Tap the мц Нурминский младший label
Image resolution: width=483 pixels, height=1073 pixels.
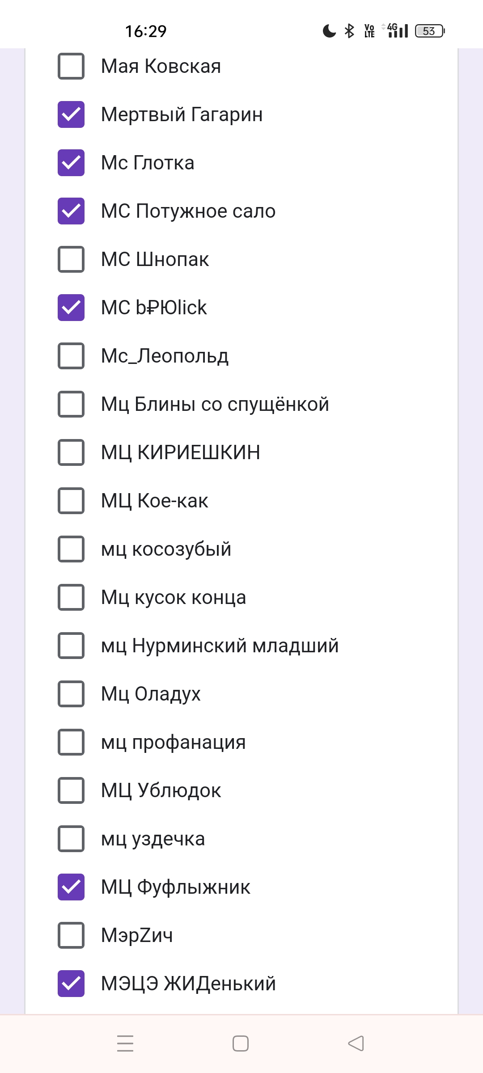(x=220, y=646)
